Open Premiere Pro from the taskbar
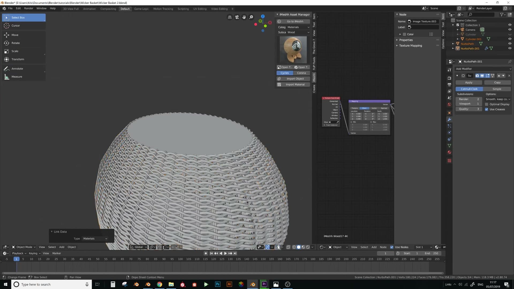This screenshot has height=289, width=514. (264, 284)
